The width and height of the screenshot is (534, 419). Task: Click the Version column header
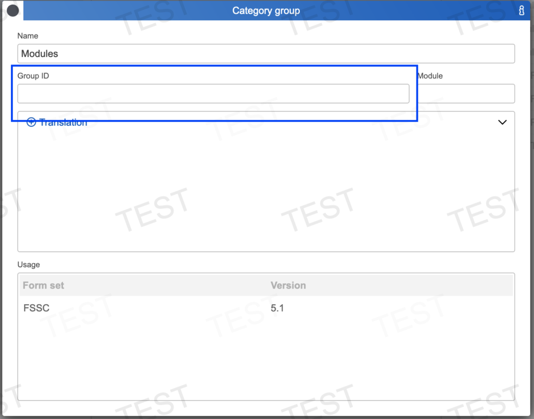(288, 285)
